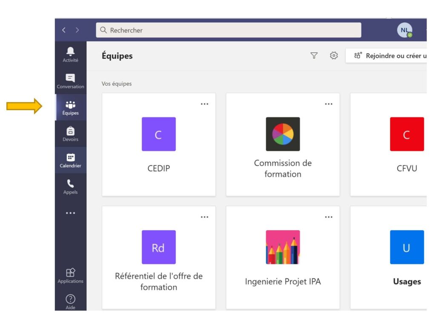The image size is (436, 317).
Task: Open Aide help icon
Action: 70,301
